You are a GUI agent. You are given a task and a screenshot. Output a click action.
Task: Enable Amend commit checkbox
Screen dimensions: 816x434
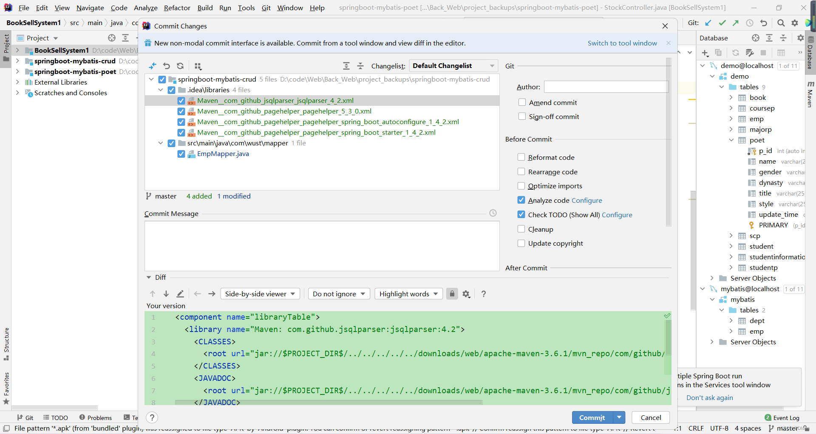coord(522,102)
